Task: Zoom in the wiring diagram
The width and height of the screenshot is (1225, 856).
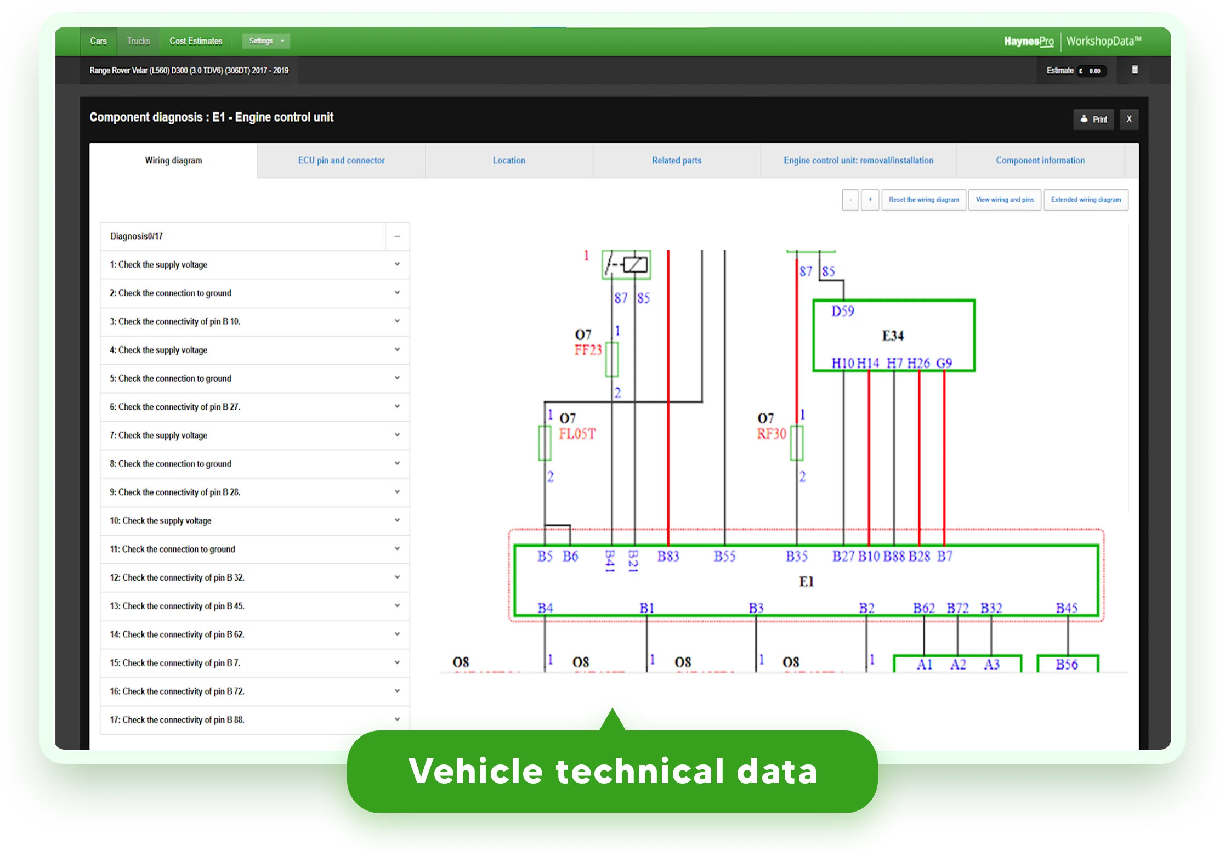Action: click(870, 200)
